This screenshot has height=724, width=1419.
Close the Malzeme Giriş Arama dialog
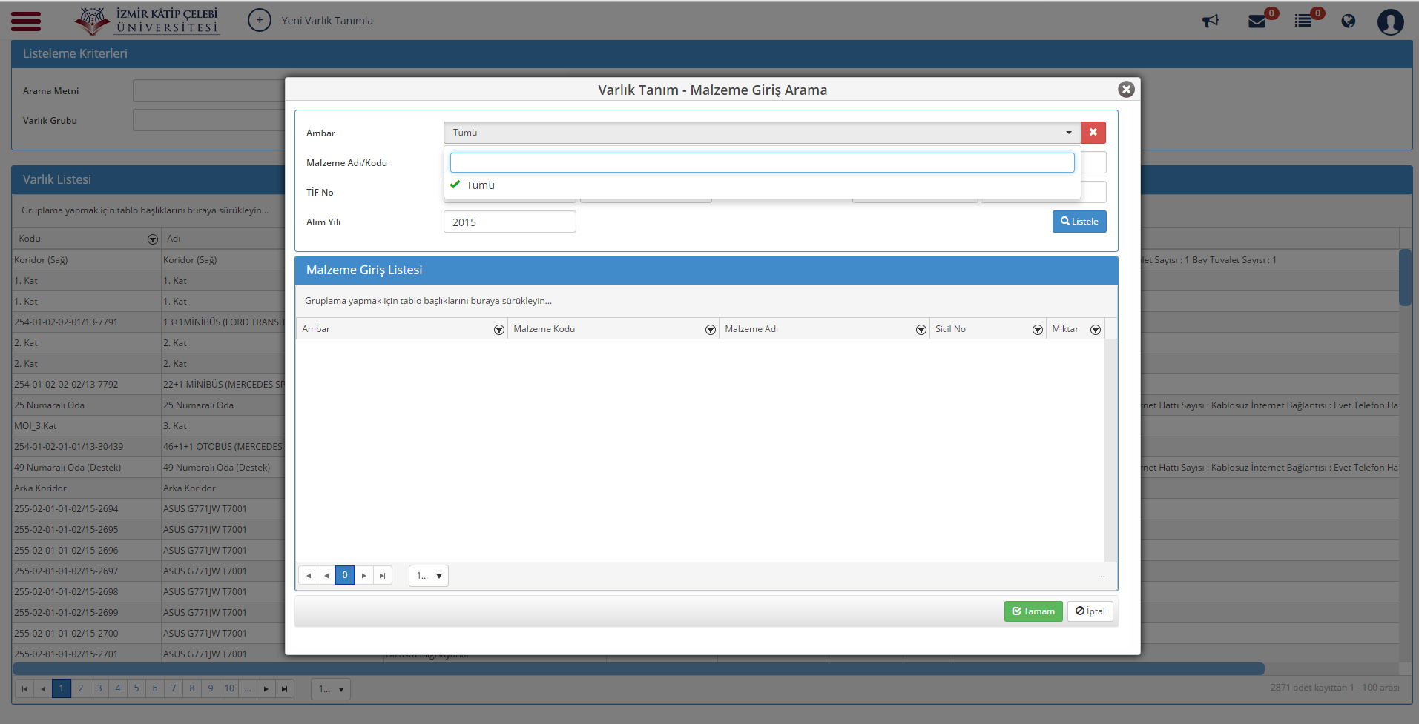(1126, 89)
